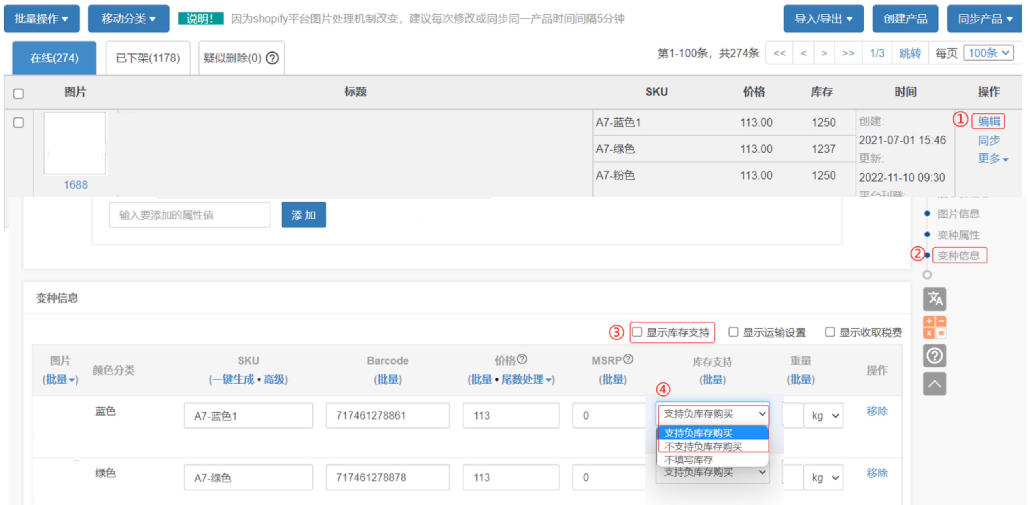Expand the 每页 100条 page size selector

pyautogui.click(x=988, y=53)
